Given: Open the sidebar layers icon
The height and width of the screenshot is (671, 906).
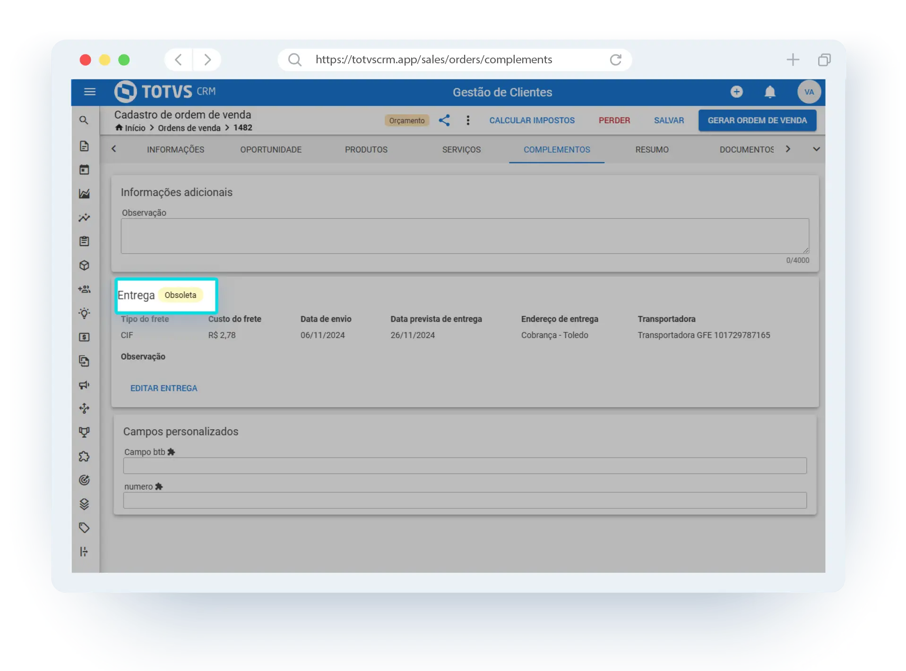Looking at the screenshot, I should (84, 504).
